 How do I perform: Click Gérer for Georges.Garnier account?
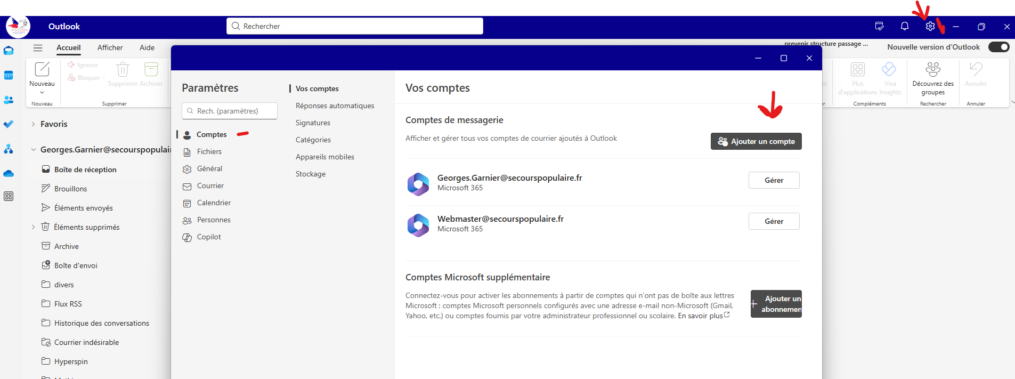coord(774,180)
